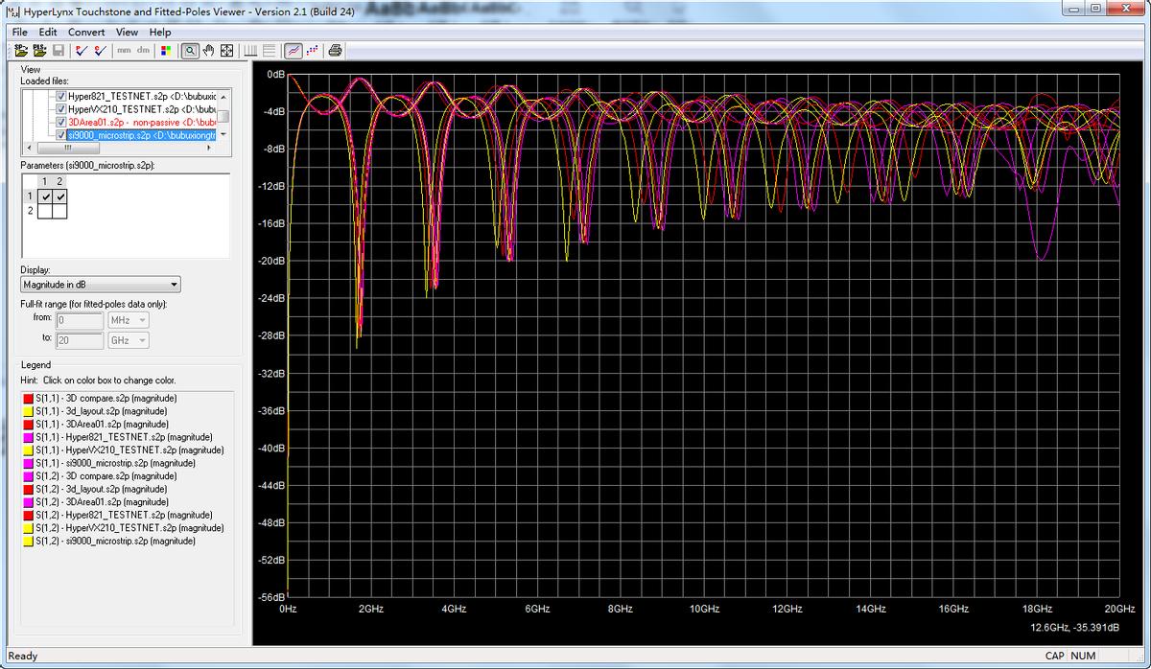Switch to line curve display mode
1151x669 pixels.
coord(294,50)
